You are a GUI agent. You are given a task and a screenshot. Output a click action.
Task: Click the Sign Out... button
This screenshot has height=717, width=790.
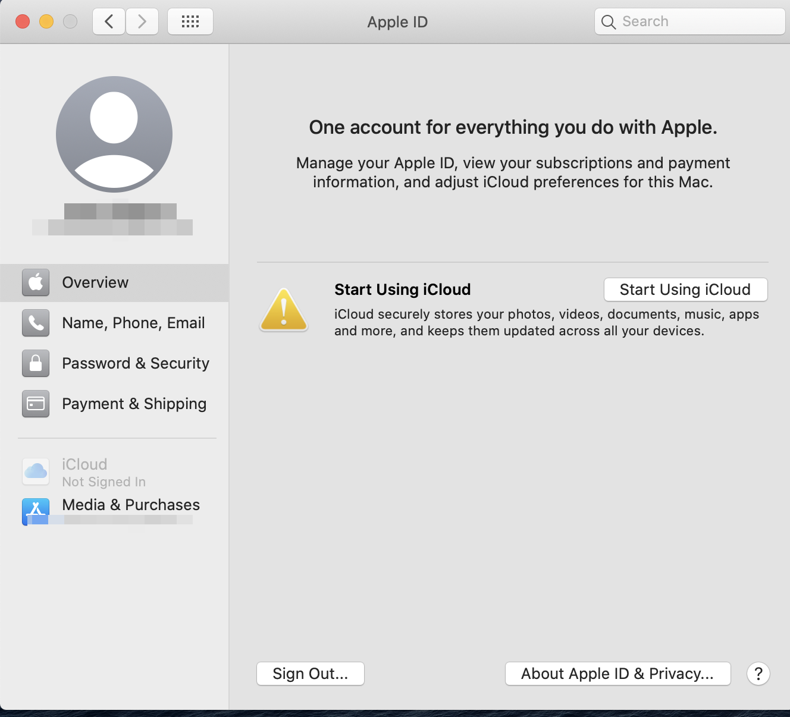311,674
